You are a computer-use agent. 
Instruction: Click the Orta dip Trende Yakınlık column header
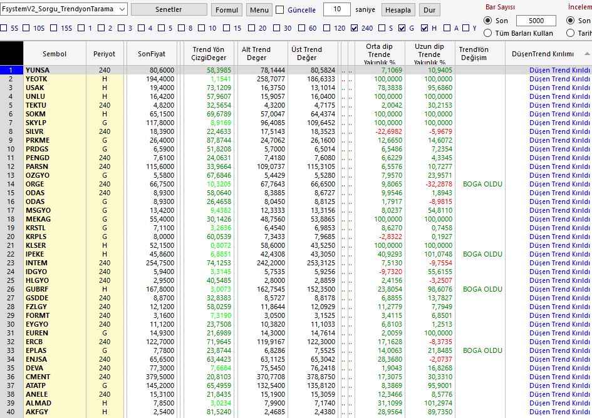[380, 54]
